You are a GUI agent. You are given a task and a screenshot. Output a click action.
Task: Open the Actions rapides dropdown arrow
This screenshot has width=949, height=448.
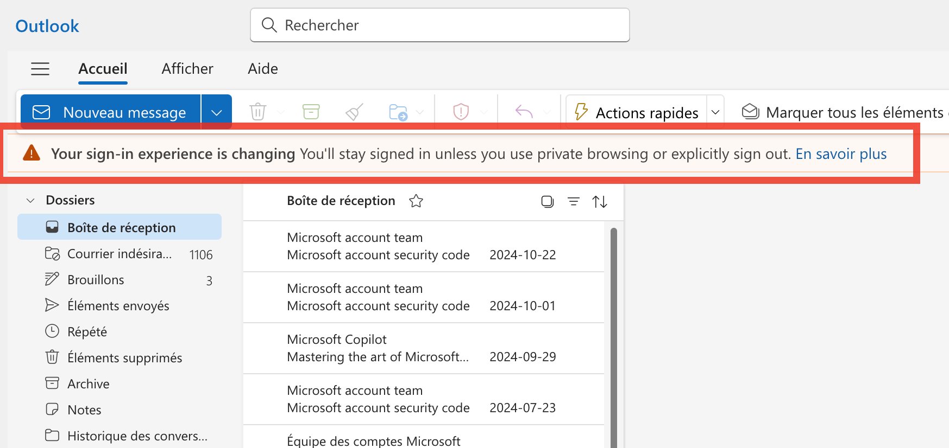(715, 112)
